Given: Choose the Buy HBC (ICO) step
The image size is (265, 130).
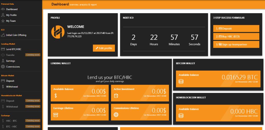Looking at the screenshot, I should [236, 36].
